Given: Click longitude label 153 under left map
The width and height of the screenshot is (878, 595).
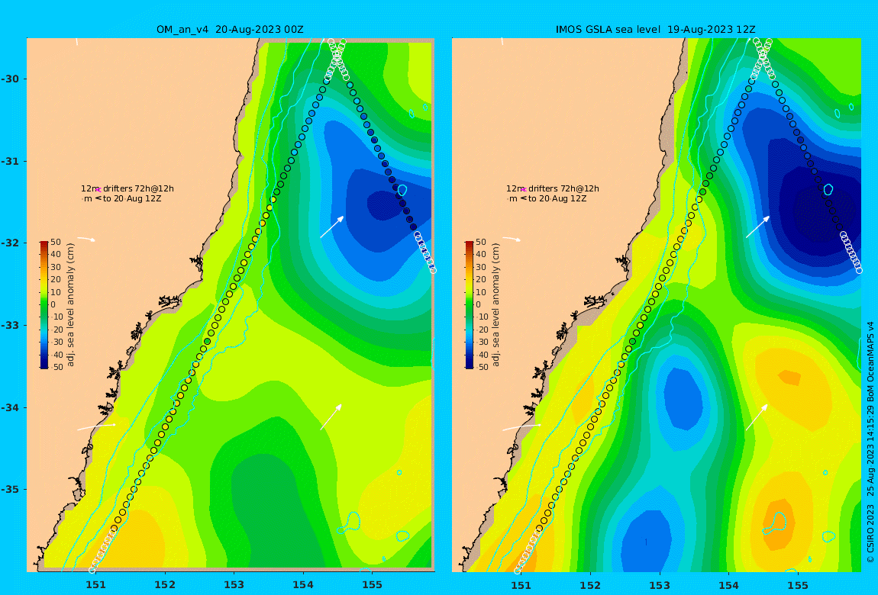Looking at the screenshot, I should click(x=234, y=585).
